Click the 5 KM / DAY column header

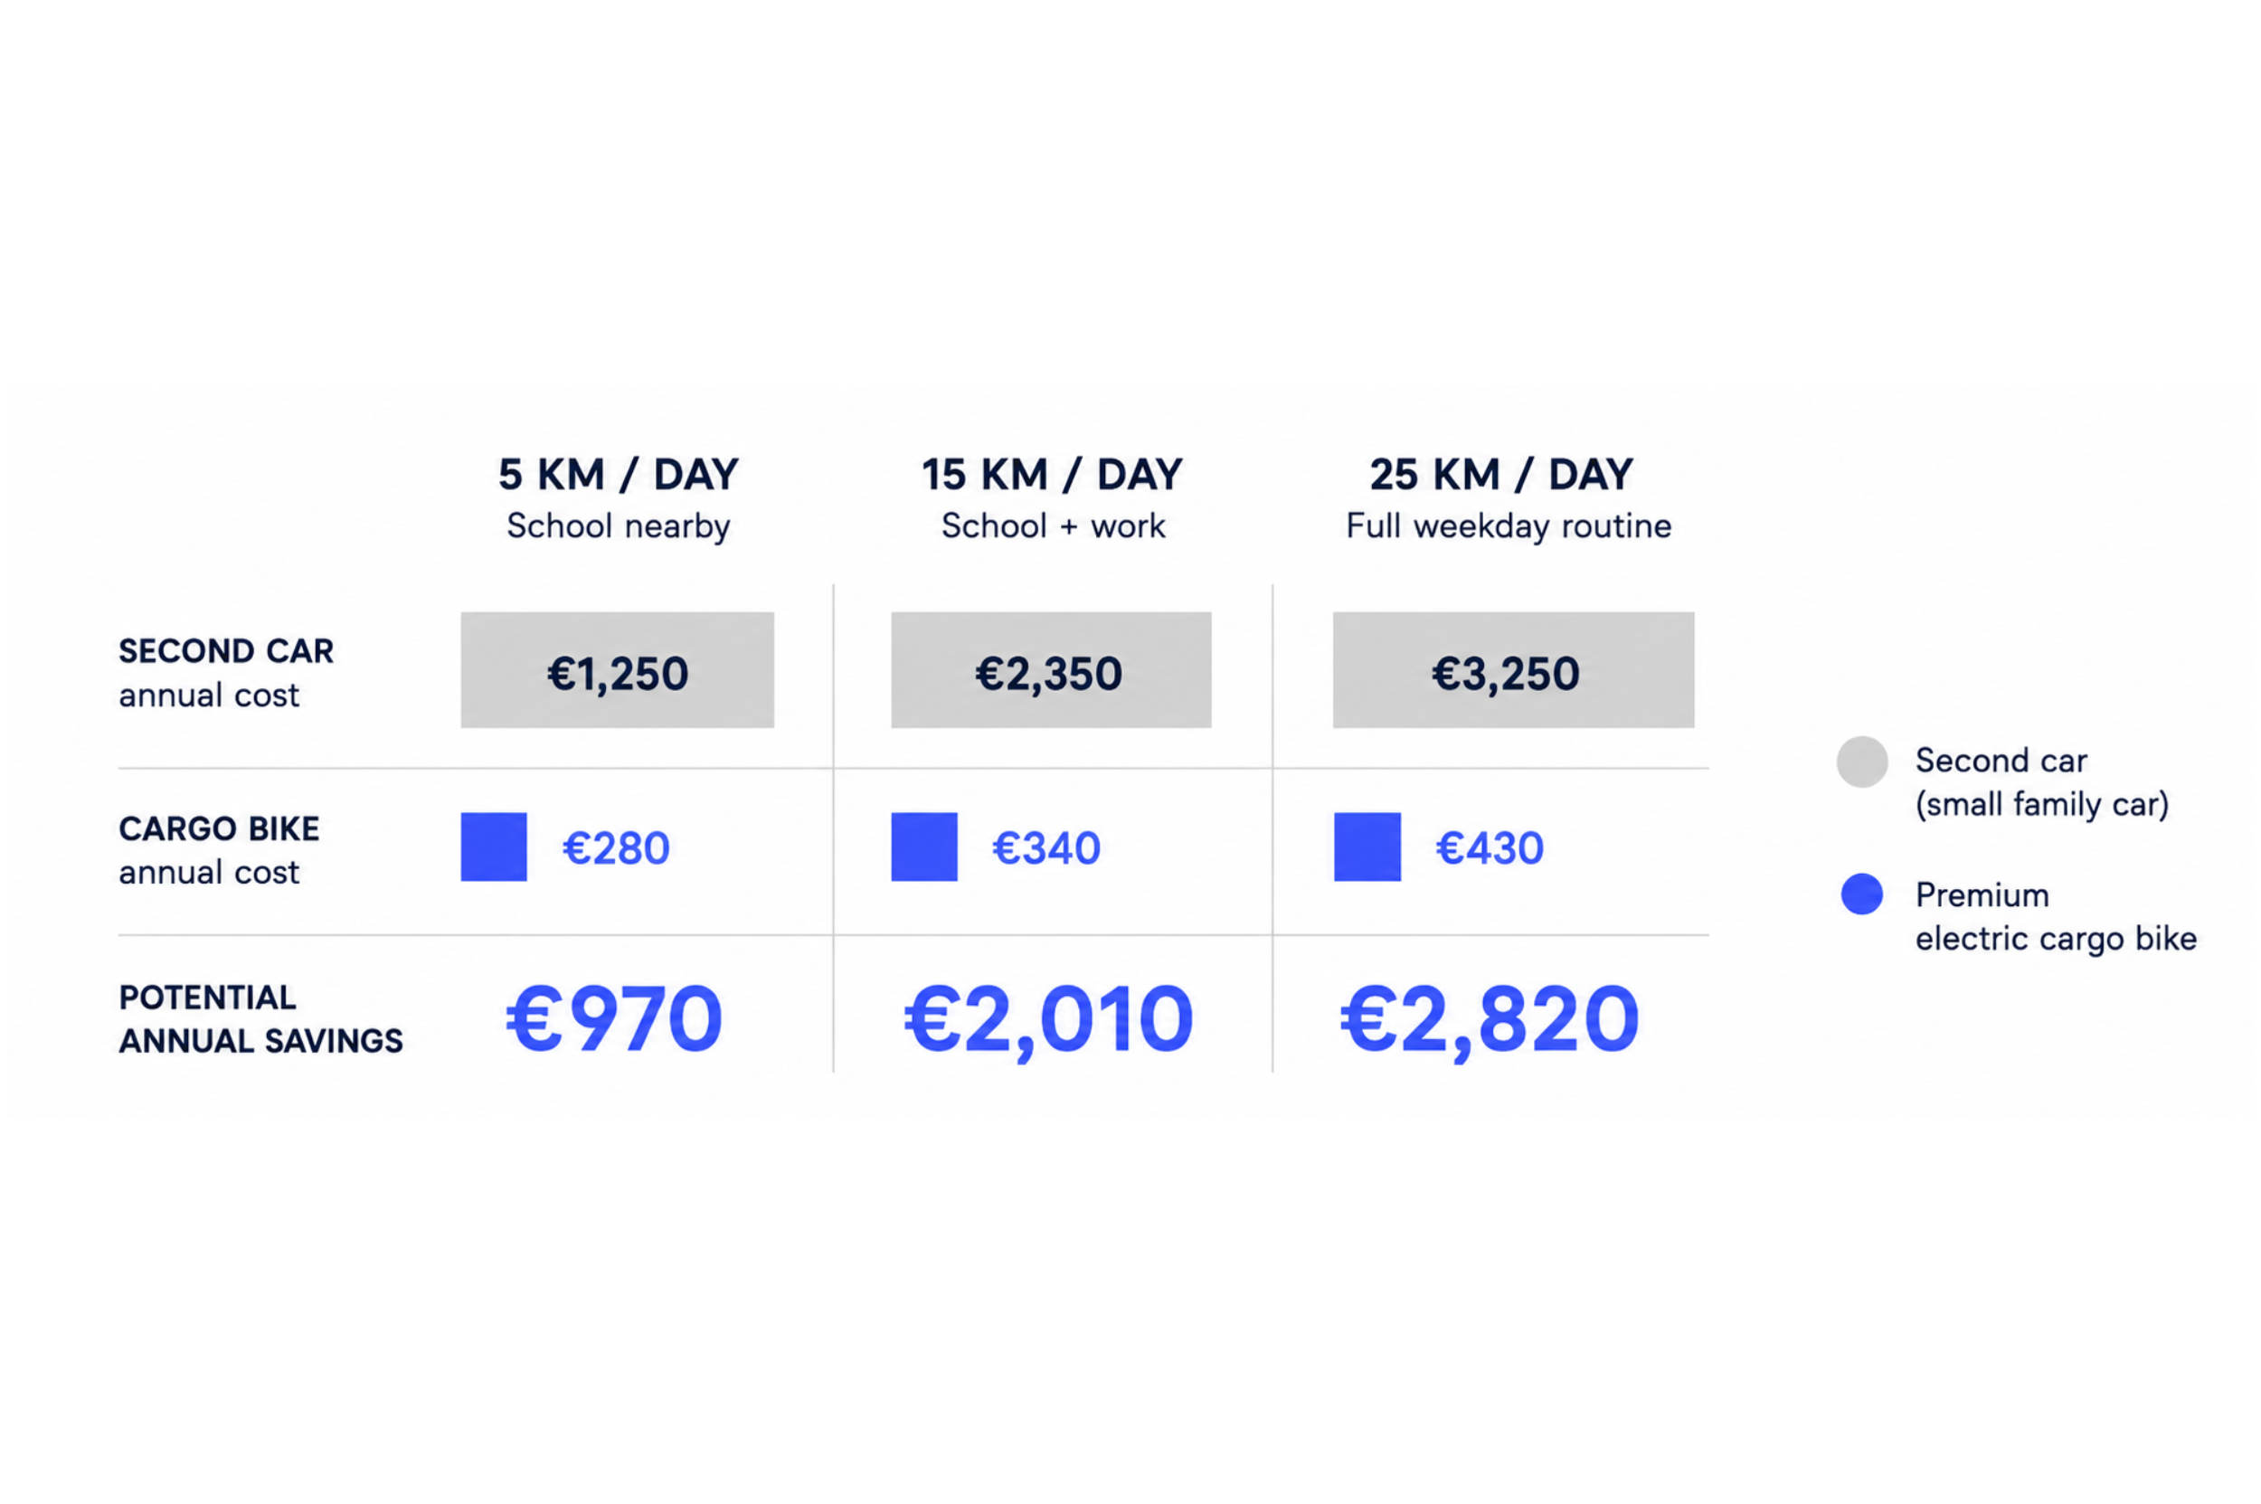pos(618,475)
